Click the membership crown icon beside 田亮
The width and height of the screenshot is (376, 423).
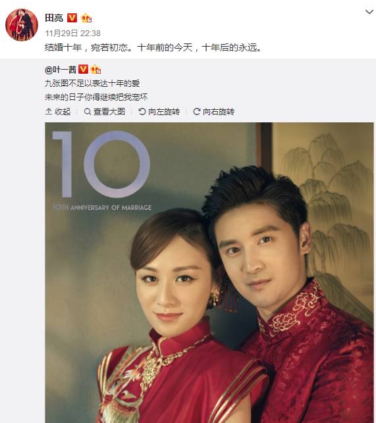pyautogui.click(x=86, y=18)
